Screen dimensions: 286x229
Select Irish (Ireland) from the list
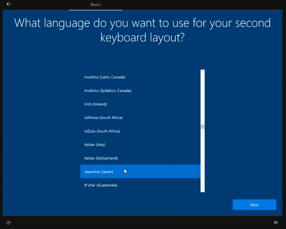(95, 104)
